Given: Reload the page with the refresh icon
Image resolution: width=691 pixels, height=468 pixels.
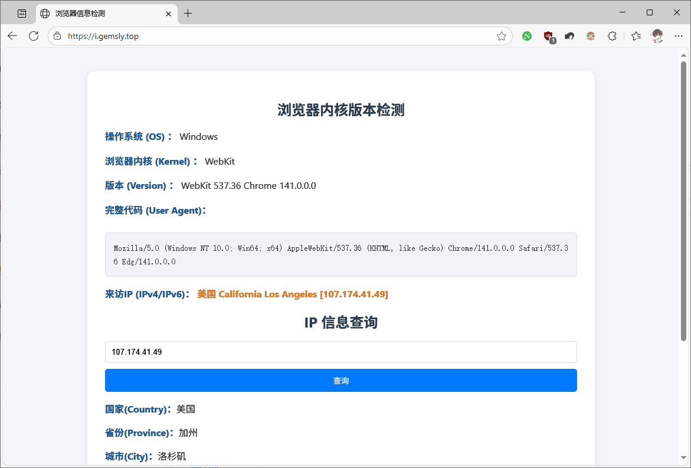Looking at the screenshot, I should pyautogui.click(x=34, y=36).
